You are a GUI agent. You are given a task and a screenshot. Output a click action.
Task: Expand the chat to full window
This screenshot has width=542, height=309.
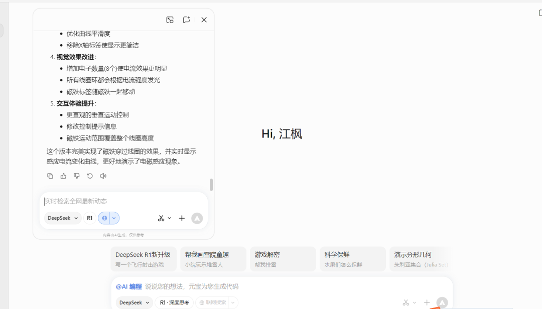pos(170,20)
